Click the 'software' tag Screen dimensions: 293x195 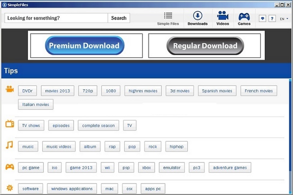[30, 189]
